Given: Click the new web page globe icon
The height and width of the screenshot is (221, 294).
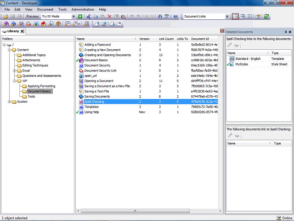Looking at the screenshot, I should point(36,24).
